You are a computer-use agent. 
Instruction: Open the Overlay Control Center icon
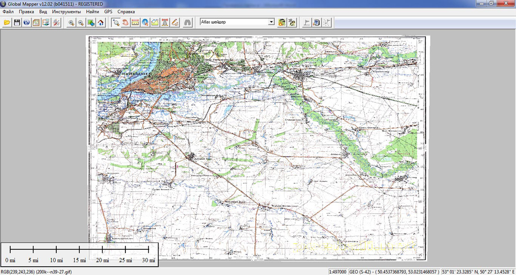(x=36, y=22)
